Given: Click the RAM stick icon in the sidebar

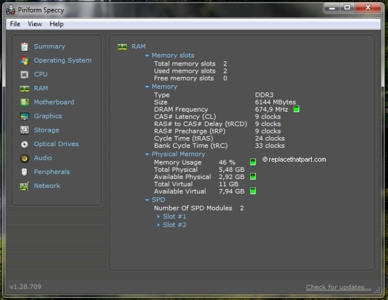Looking at the screenshot, I should click(x=24, y=88).
